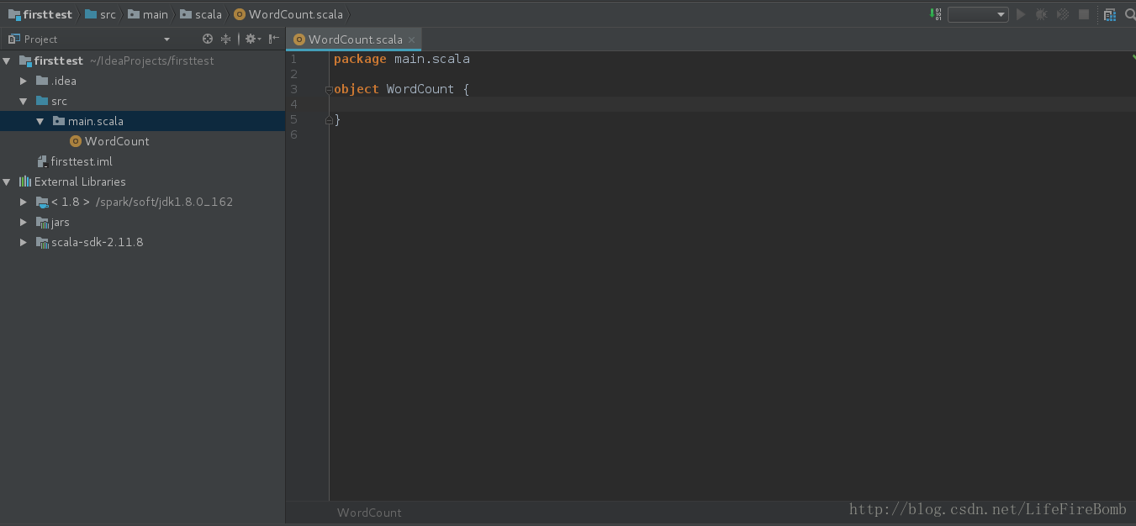
Task: Click the Collapse All icon in Project panel
Action: click(225, 39)
